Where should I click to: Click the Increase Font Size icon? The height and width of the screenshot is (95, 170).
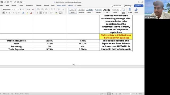(20, 9)
